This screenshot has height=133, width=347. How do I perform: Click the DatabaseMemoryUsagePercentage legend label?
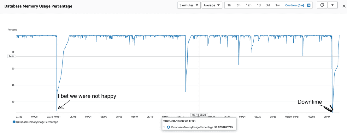click(37, 122)
